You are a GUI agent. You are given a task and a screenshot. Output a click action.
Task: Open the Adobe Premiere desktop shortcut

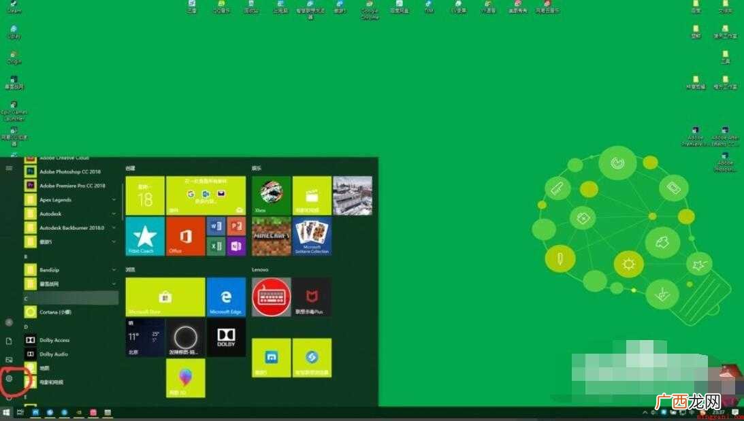click(x=696, y=137)
